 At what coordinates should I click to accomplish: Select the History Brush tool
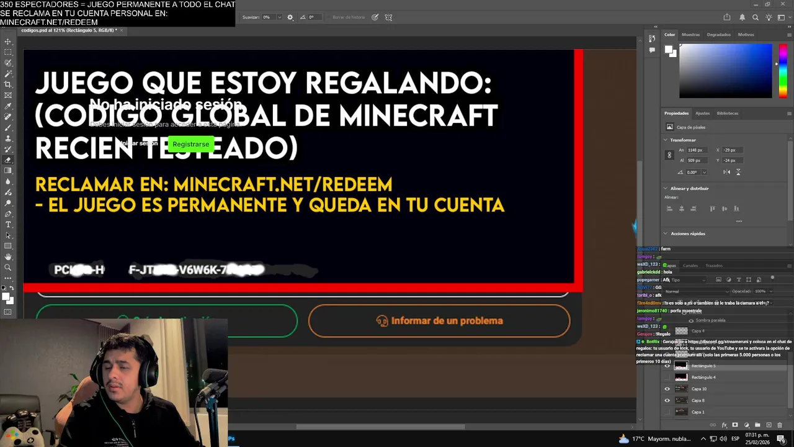tap(8, 149)
